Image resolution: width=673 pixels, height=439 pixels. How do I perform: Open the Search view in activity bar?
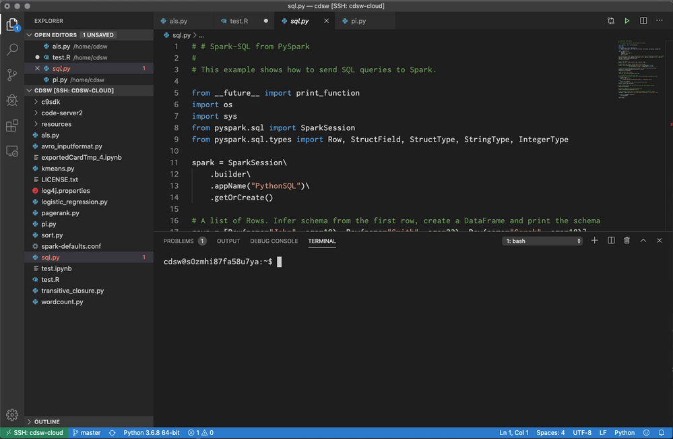pyautogui.click(x=12, y=50)
